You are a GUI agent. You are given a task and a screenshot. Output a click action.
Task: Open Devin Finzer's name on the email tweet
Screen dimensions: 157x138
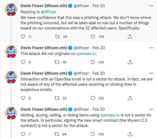pos(44,73)
